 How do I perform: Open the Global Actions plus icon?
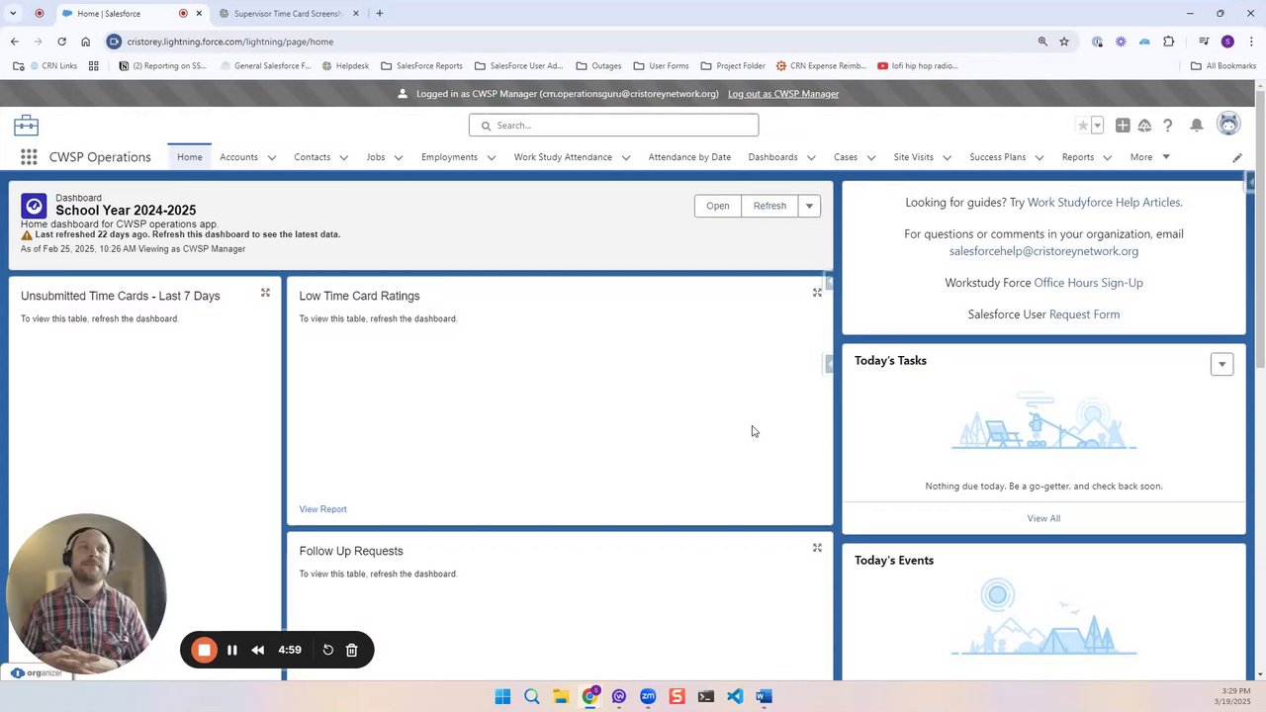tap(1123, 126)
